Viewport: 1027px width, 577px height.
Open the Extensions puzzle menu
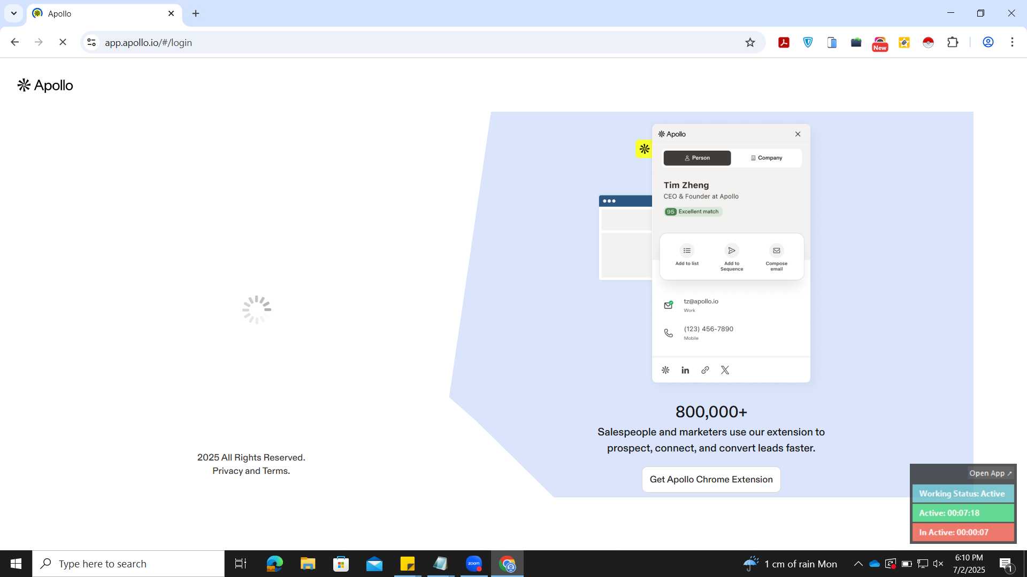pyautogui.click(x=952, y=42)
